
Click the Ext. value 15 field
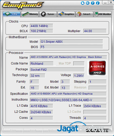pos(34,88)
